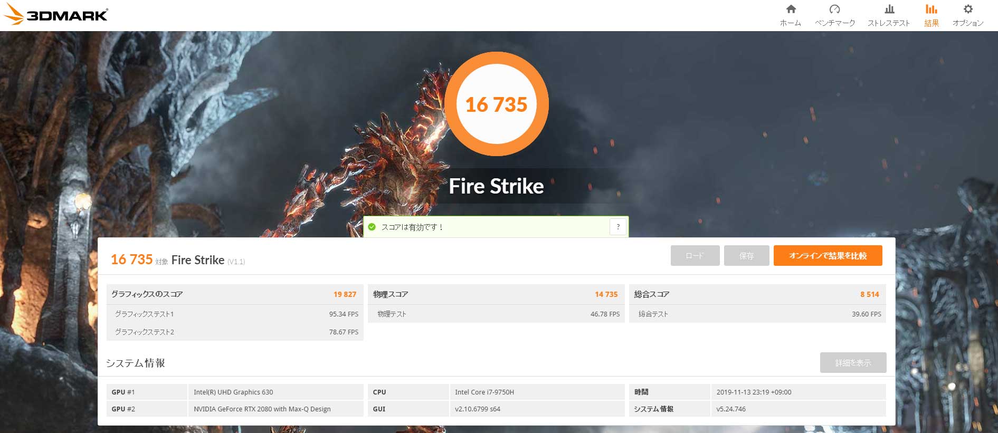Select the 結果 results bar icon
Viewport: 998px width, 433px height.
(932, 9)
